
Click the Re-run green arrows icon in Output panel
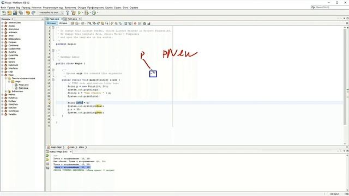tap(47, 156)
